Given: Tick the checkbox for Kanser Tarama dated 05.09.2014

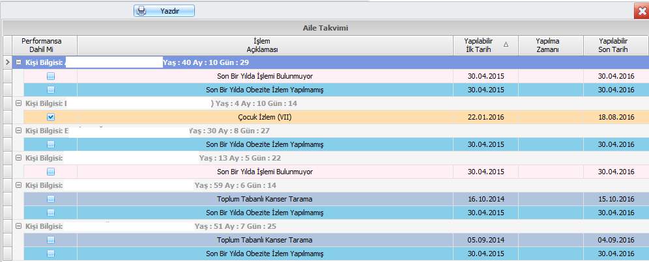Looking at the screenshot, I should click(51, 240).
